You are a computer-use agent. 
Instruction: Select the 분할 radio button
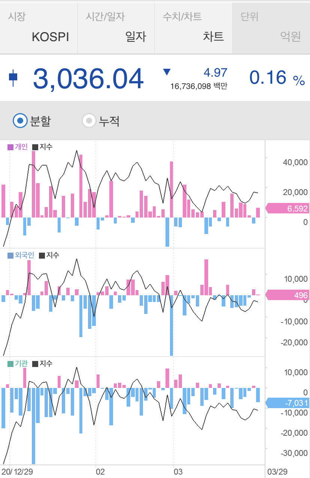pyautogui.click(x=20, y=121)
